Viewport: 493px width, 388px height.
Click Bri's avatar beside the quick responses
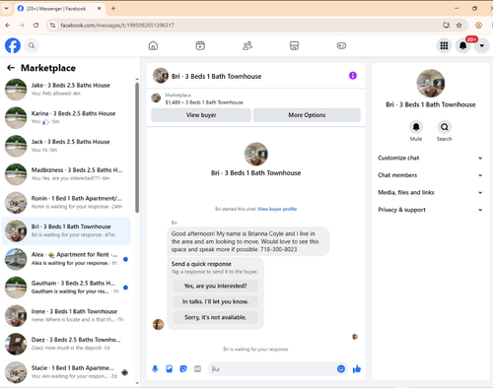(x=158, y=324)
